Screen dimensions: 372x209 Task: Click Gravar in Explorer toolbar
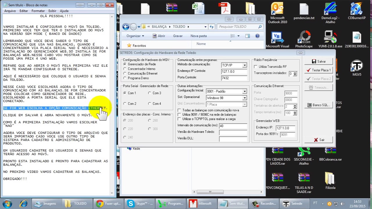tap(178, 36)
